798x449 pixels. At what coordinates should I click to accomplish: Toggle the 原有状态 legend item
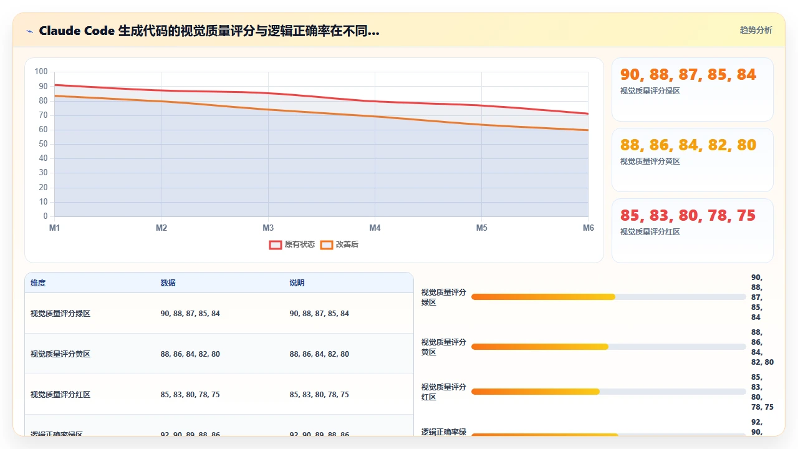point(292,244)
